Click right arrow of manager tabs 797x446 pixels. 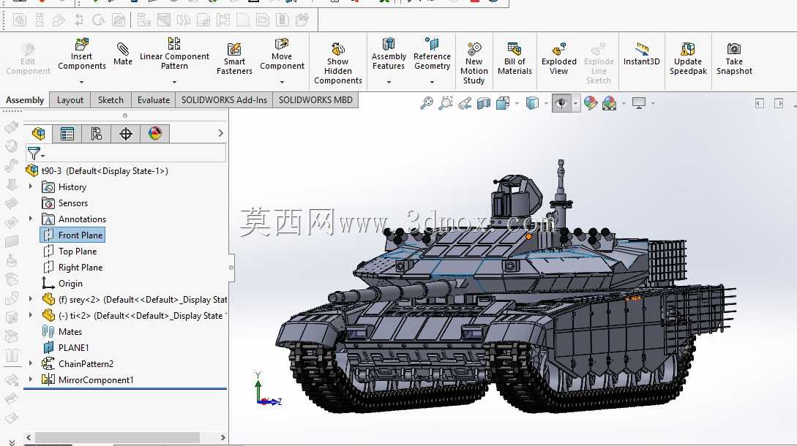[220, 133]
